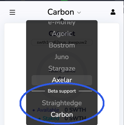
Task: Select Carbon in the Beta support section
Action: 62,114
